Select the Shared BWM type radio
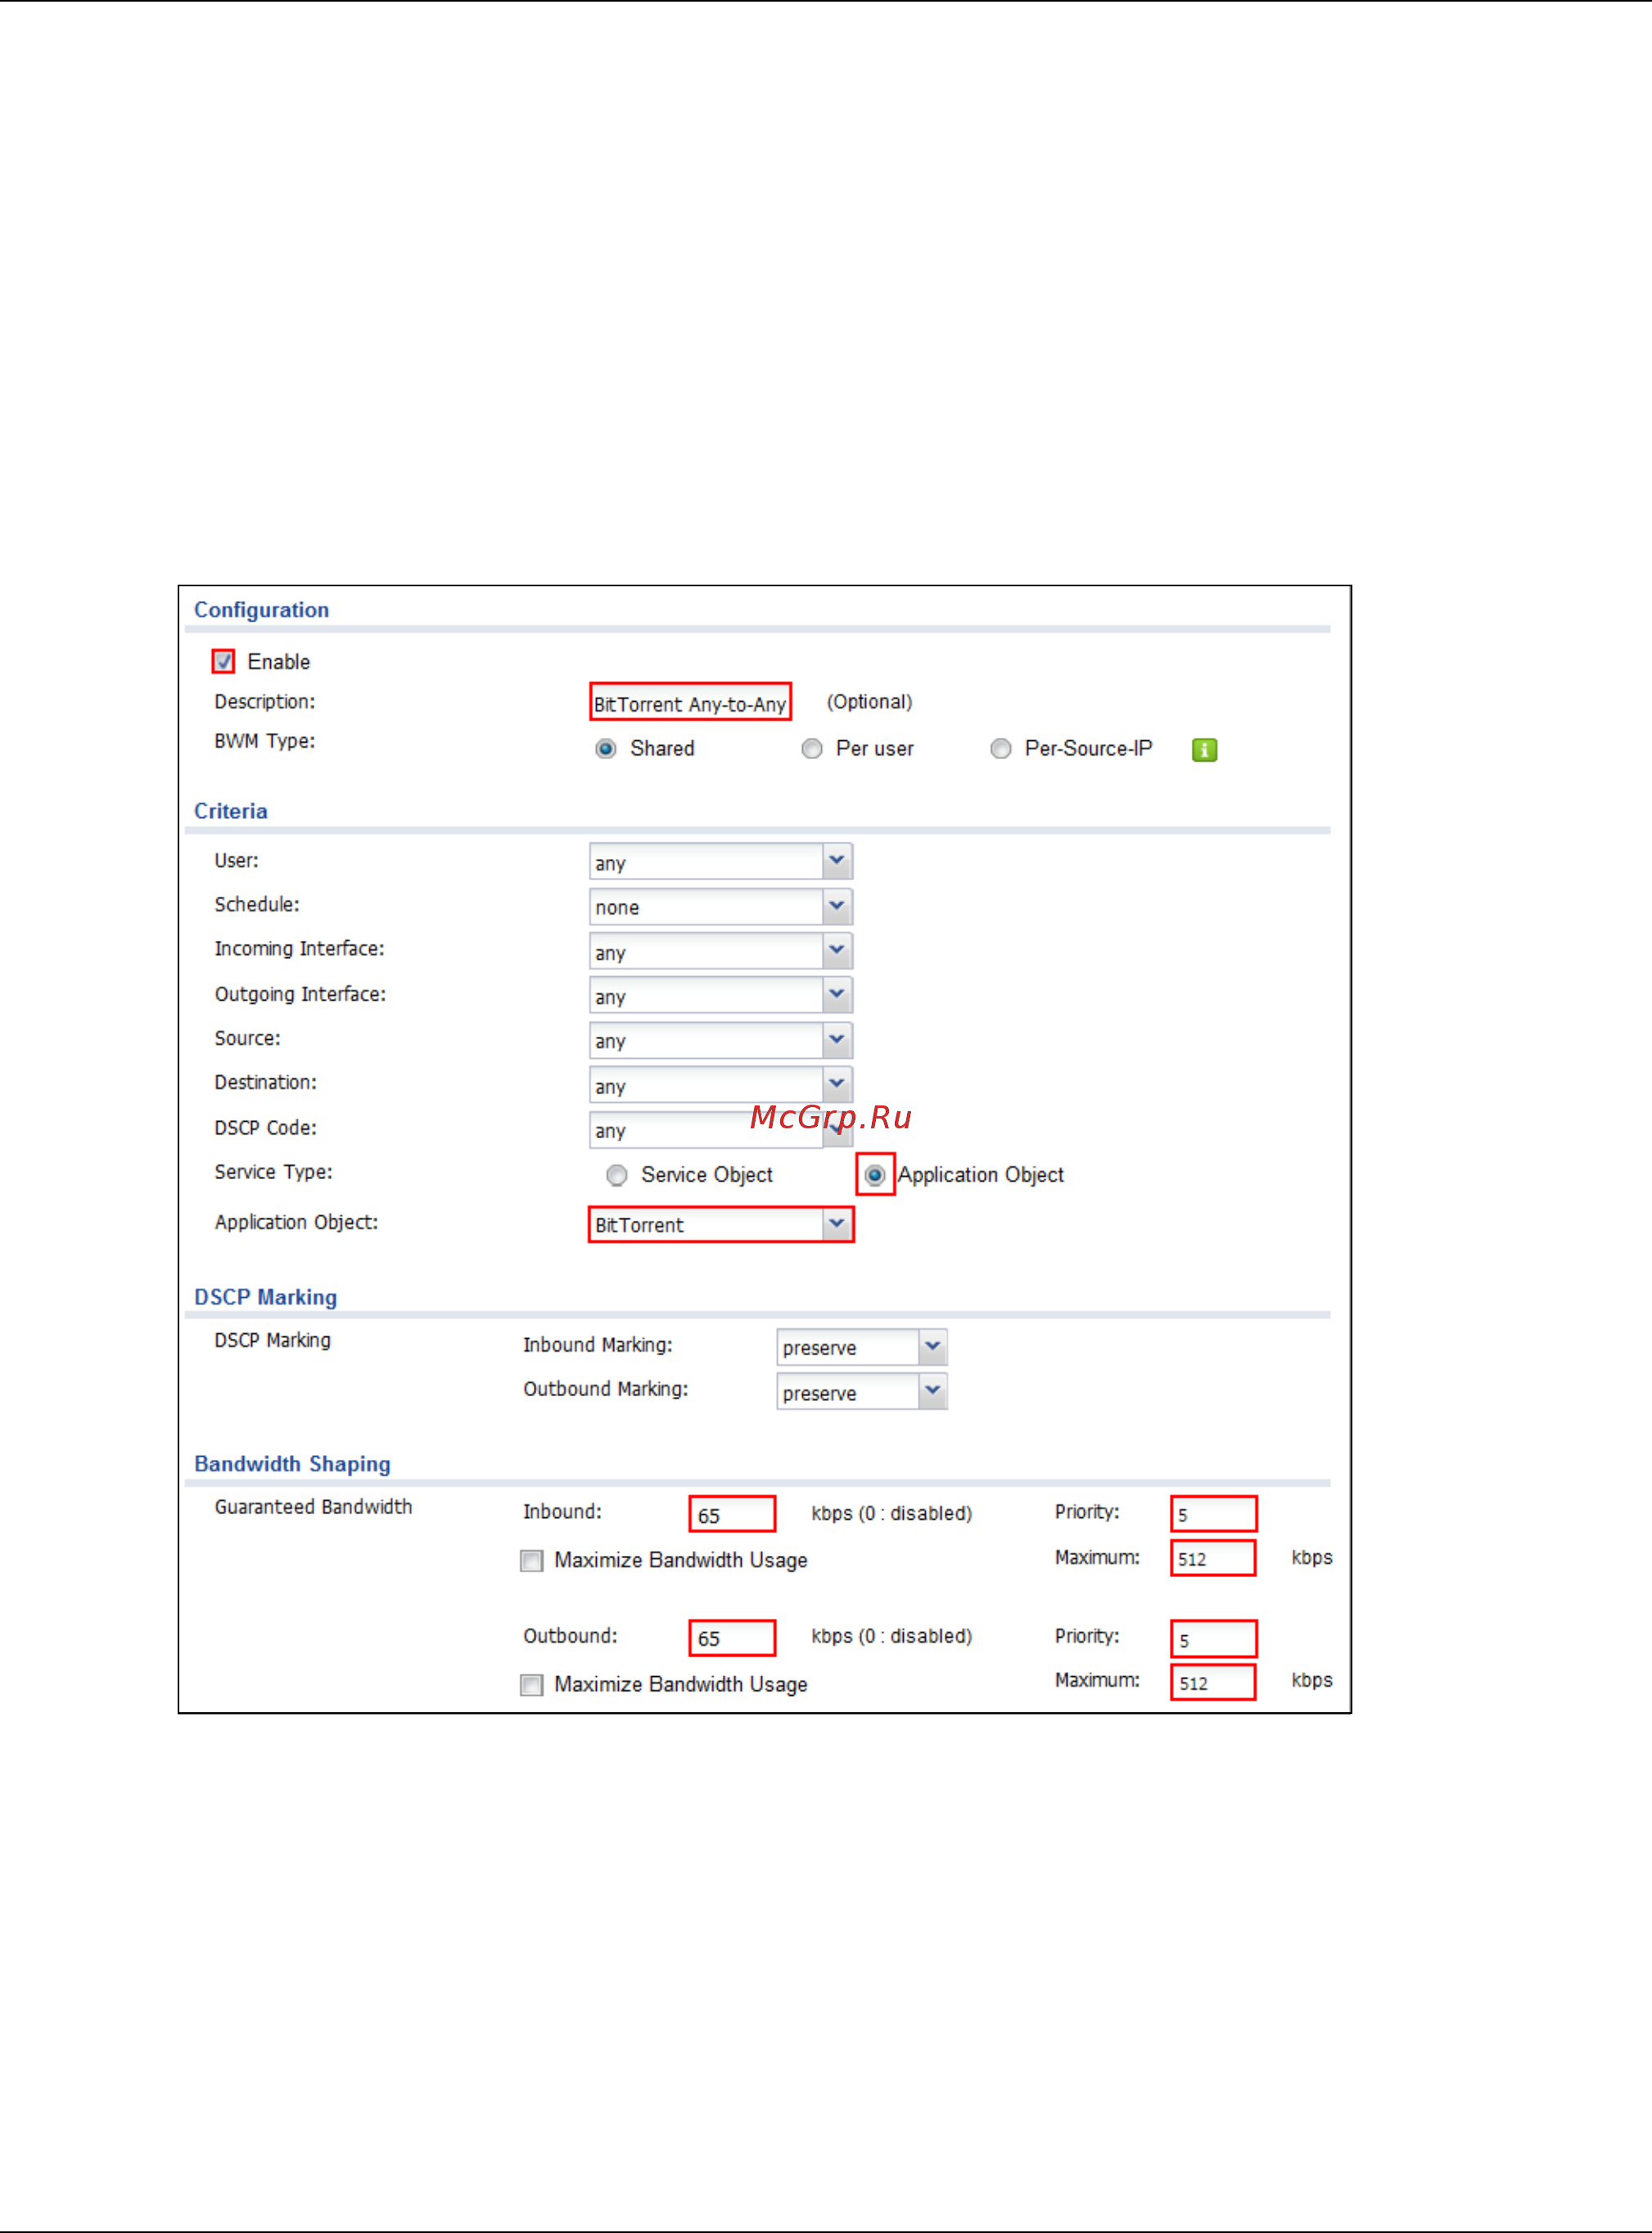The image size is (1652, 2233). tap(606, 749)
